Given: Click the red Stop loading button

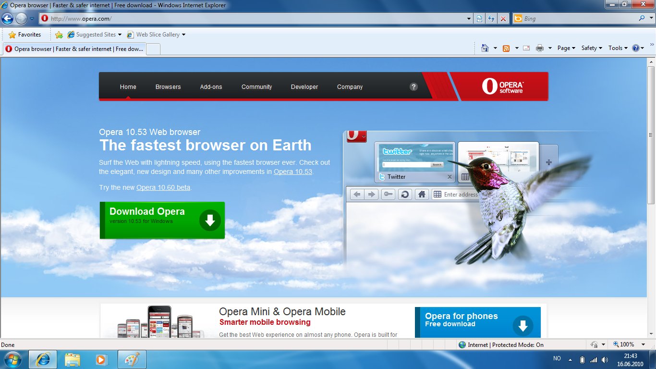Looking at the screenshot, I should [x=503, y=19].
